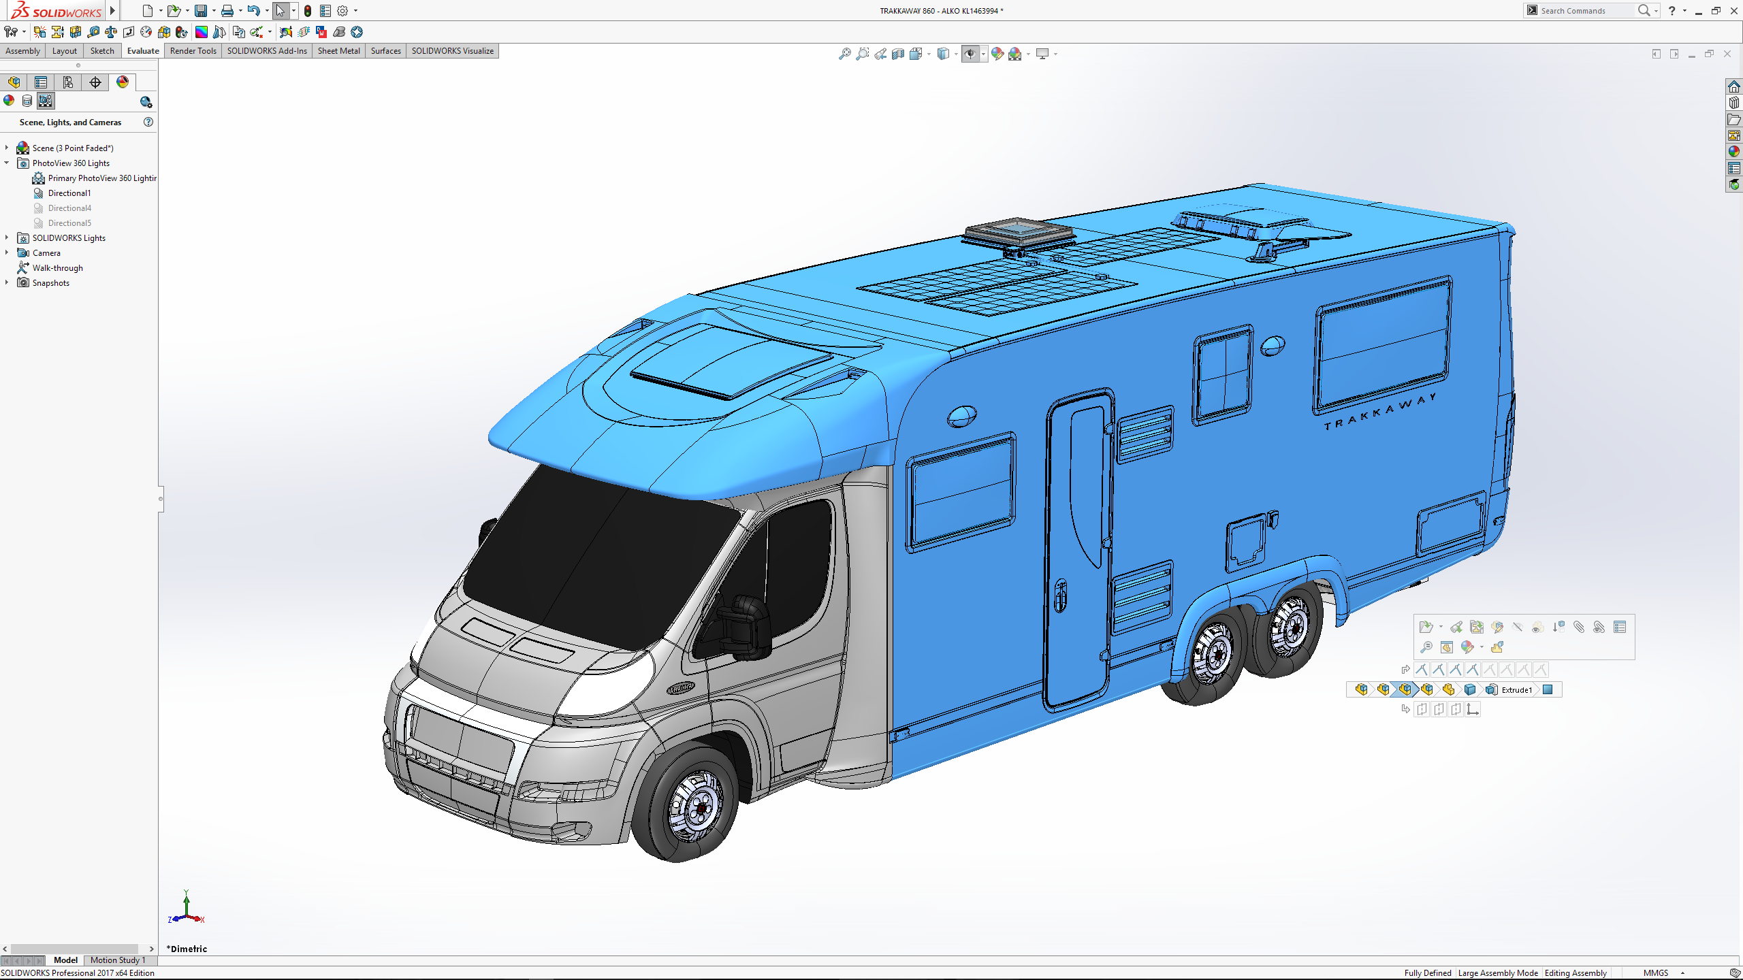Click the Rebuild traffic light icon

click(x=308, y=11)
